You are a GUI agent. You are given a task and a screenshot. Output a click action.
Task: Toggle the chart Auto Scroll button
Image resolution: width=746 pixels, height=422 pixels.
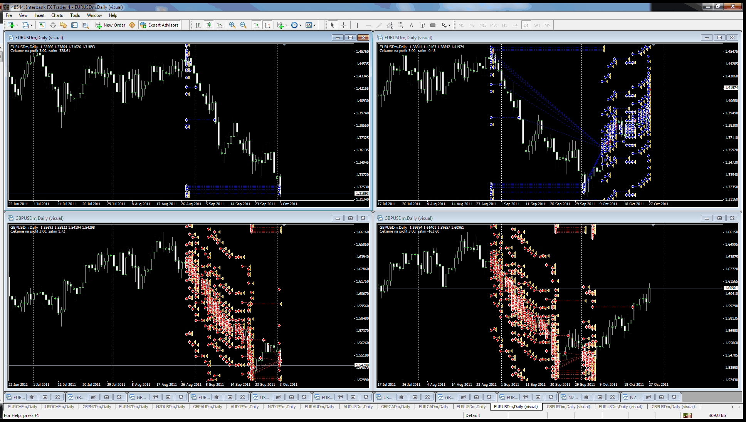(257, 25)
